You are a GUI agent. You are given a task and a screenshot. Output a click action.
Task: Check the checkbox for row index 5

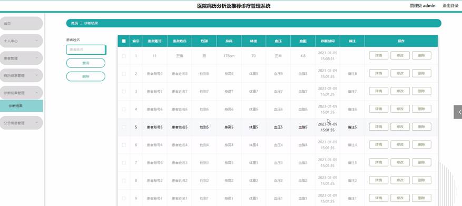click(x=124, y=127)
